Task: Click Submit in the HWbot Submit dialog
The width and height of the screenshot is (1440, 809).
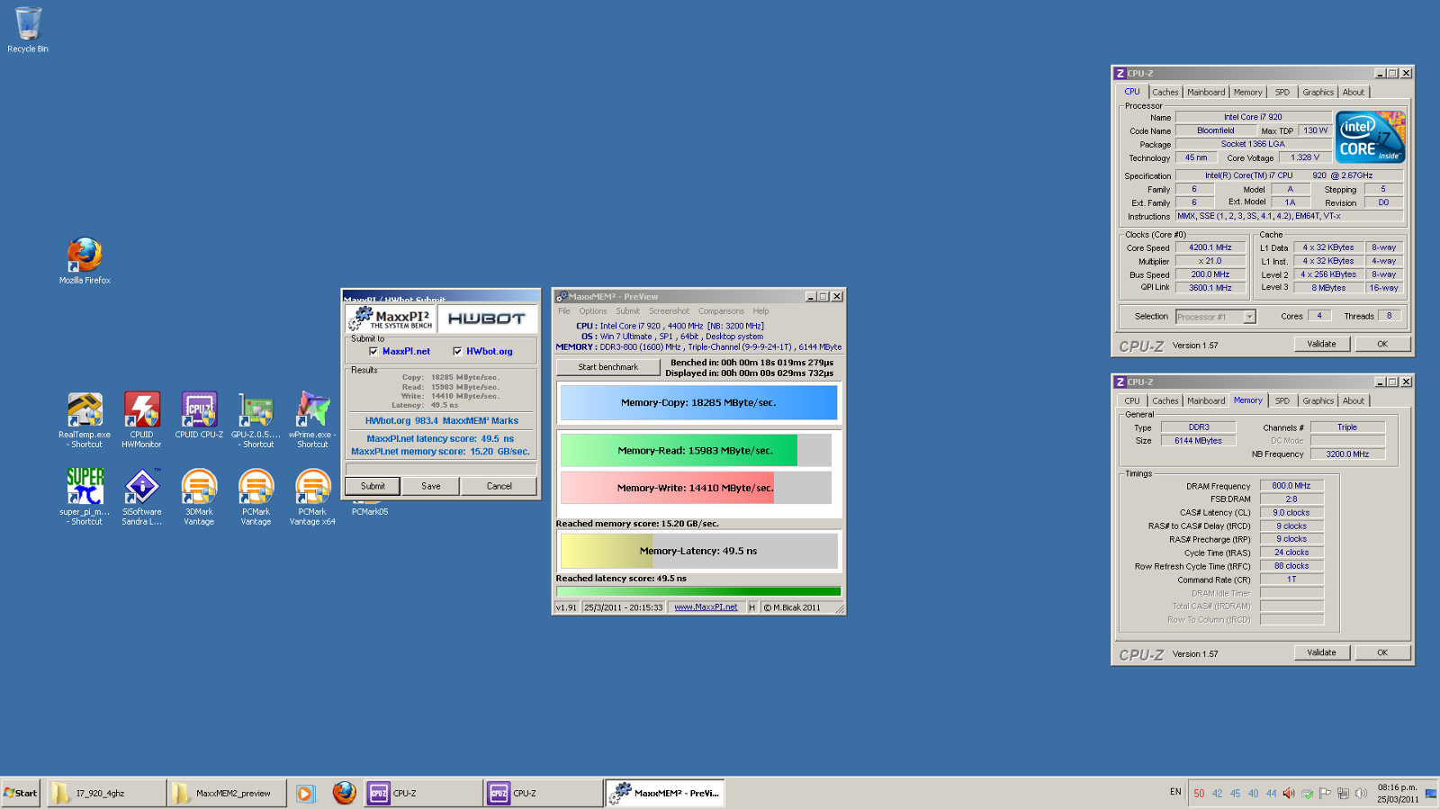Action: pyautogui.click(x=373, y=486)
